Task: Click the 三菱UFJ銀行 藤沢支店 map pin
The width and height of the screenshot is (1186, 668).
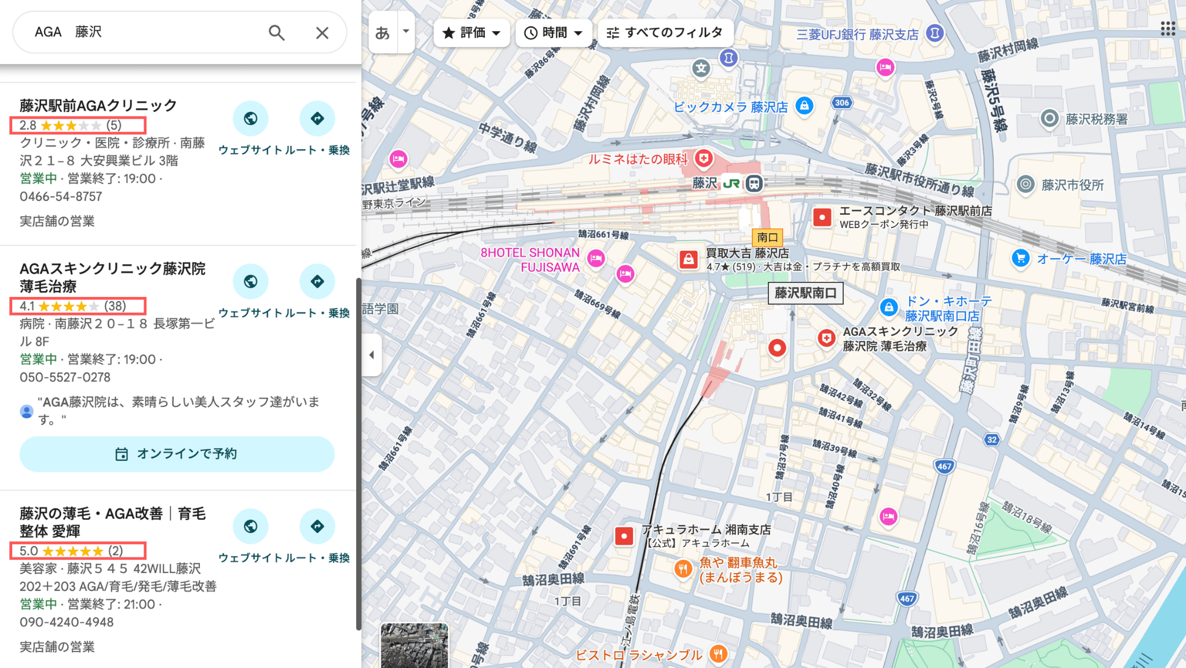Action: coord(935,33)
